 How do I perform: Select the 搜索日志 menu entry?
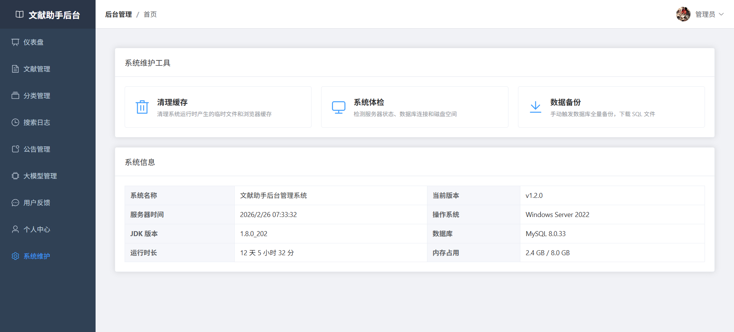pyautogui.click(x=48, y=122)
